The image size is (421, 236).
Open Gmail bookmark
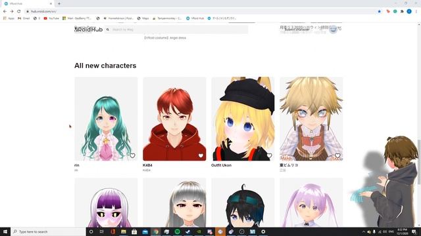click(x=24, y=18)
